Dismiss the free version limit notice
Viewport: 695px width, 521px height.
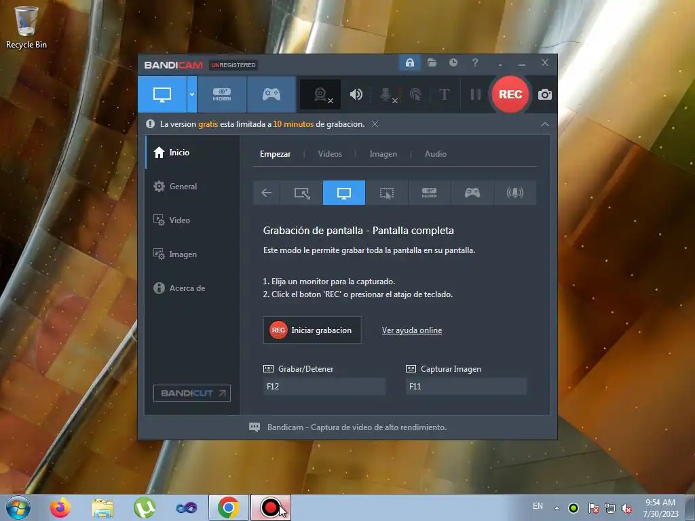coord(375,124)
